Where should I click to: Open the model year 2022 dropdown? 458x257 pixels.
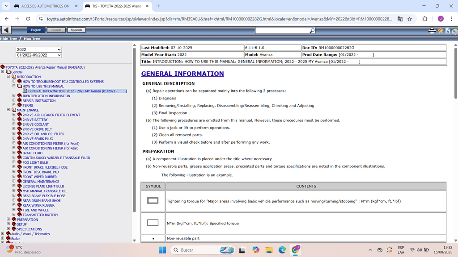(38, 50)
